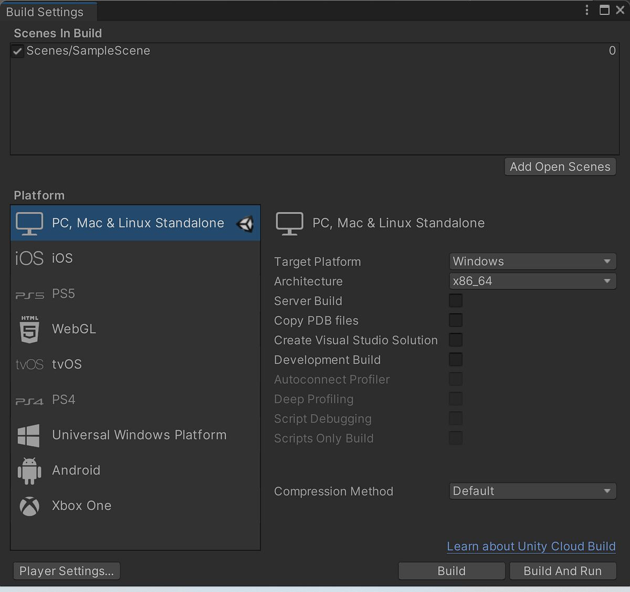Open the Architecture dropdown showing x86_64
Screen dimensions: 630x592
click(532, 281)
